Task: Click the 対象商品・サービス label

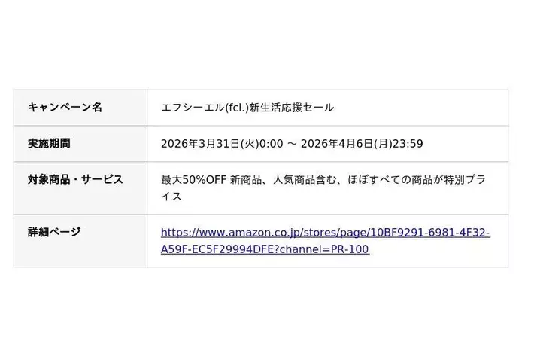Action: 75,179
